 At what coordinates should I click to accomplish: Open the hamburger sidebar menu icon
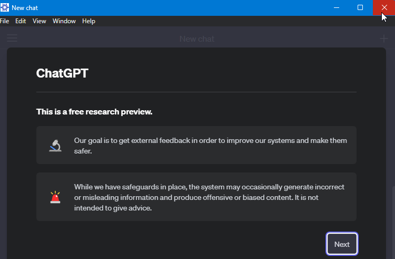(12, 38)
